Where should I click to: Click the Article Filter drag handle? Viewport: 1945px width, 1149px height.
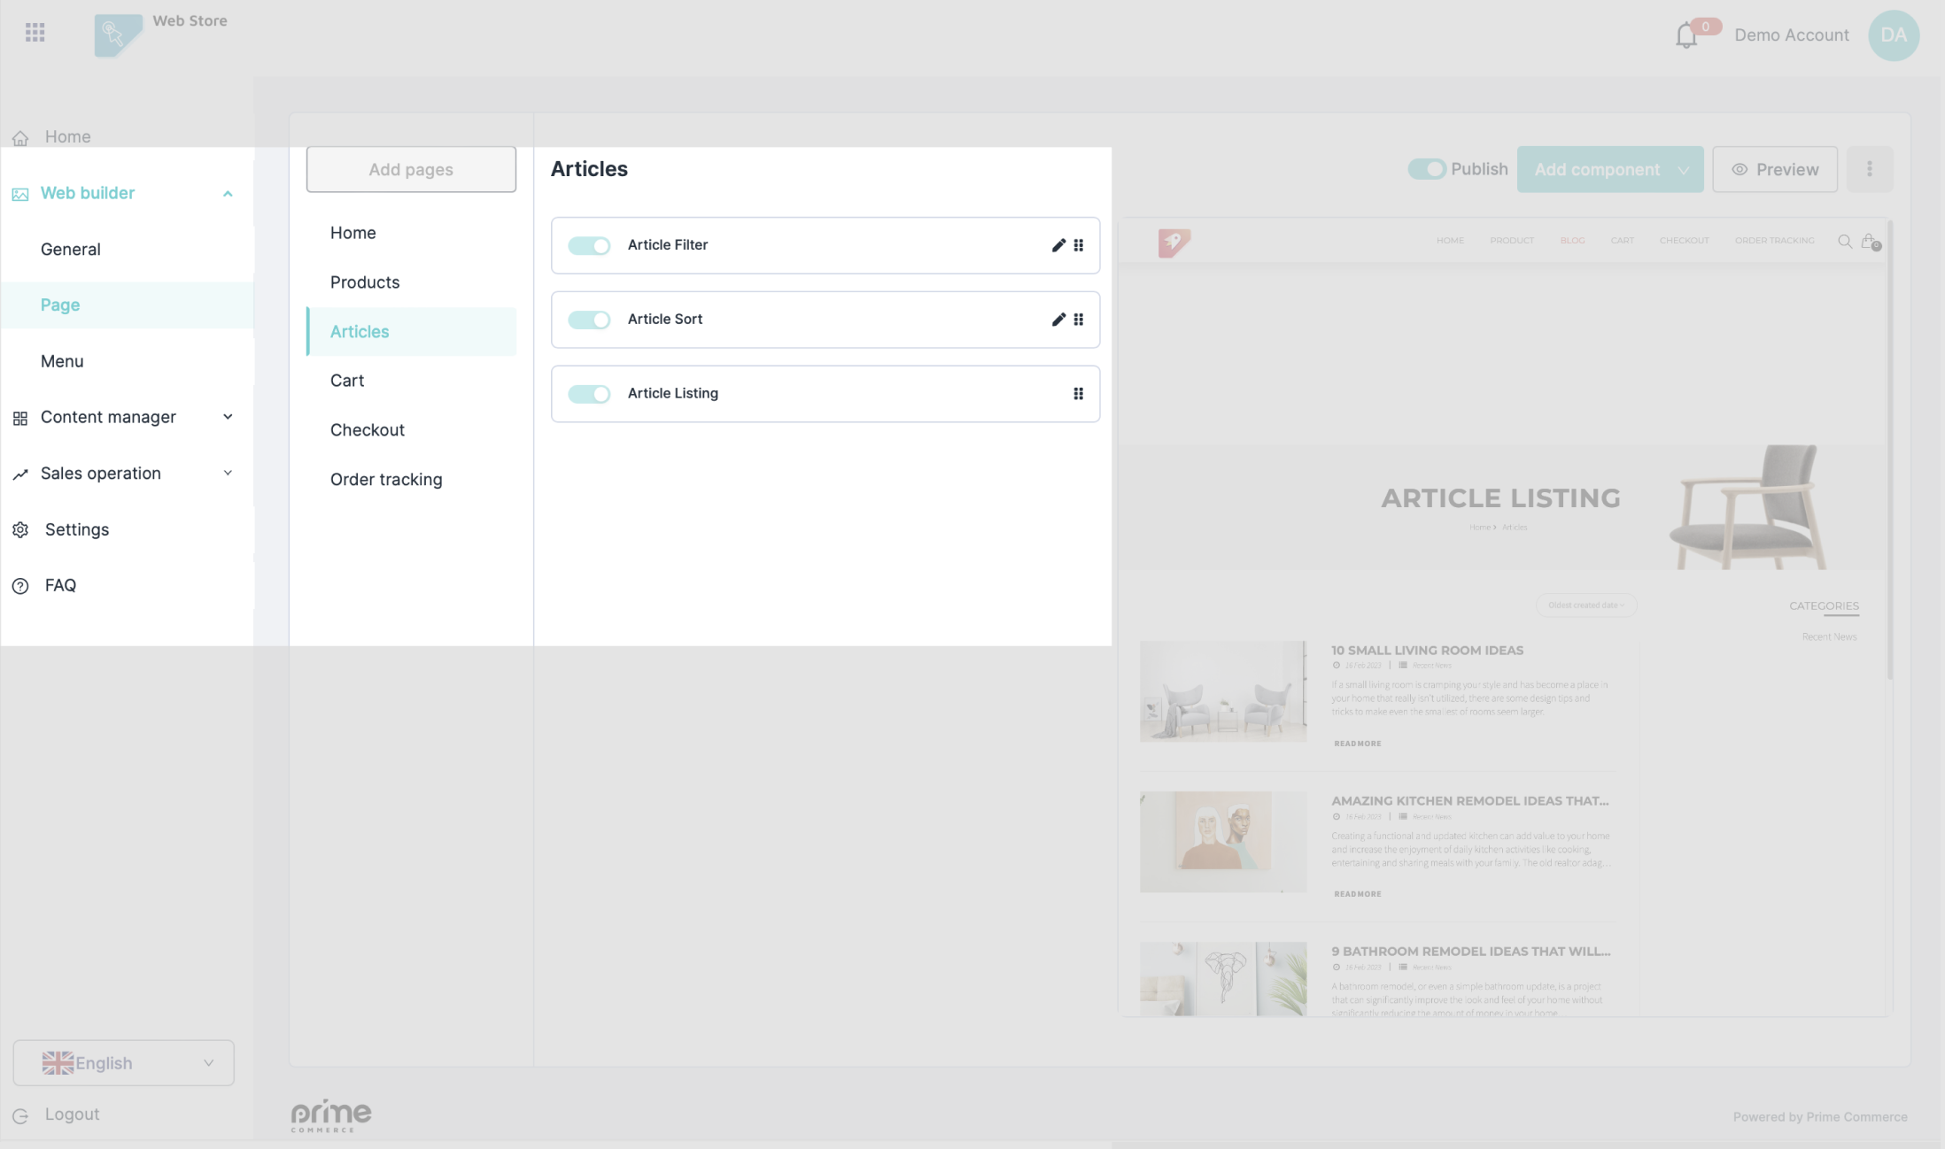click(1078, 245)
